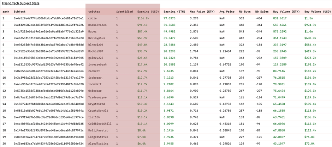This screenshot has width=332, height=147.
Task: Select the twitter name RookieXBT
Action: pos(96,51)
